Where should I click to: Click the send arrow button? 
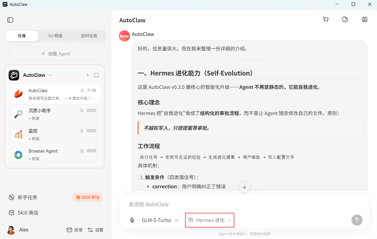(x=357, y=220)
